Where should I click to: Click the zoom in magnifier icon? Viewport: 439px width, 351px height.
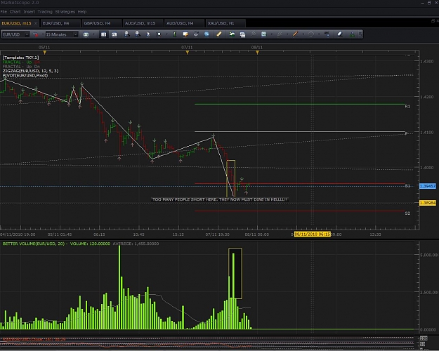[127, 34]
